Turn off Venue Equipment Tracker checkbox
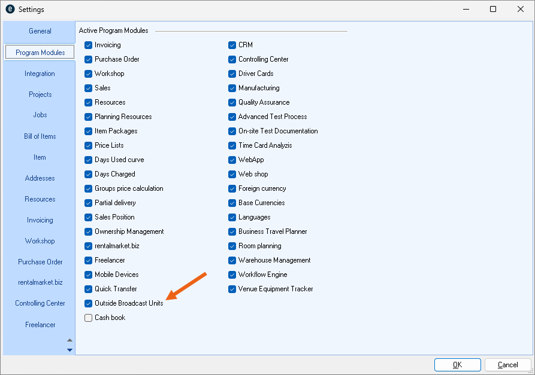 (232, 289)
